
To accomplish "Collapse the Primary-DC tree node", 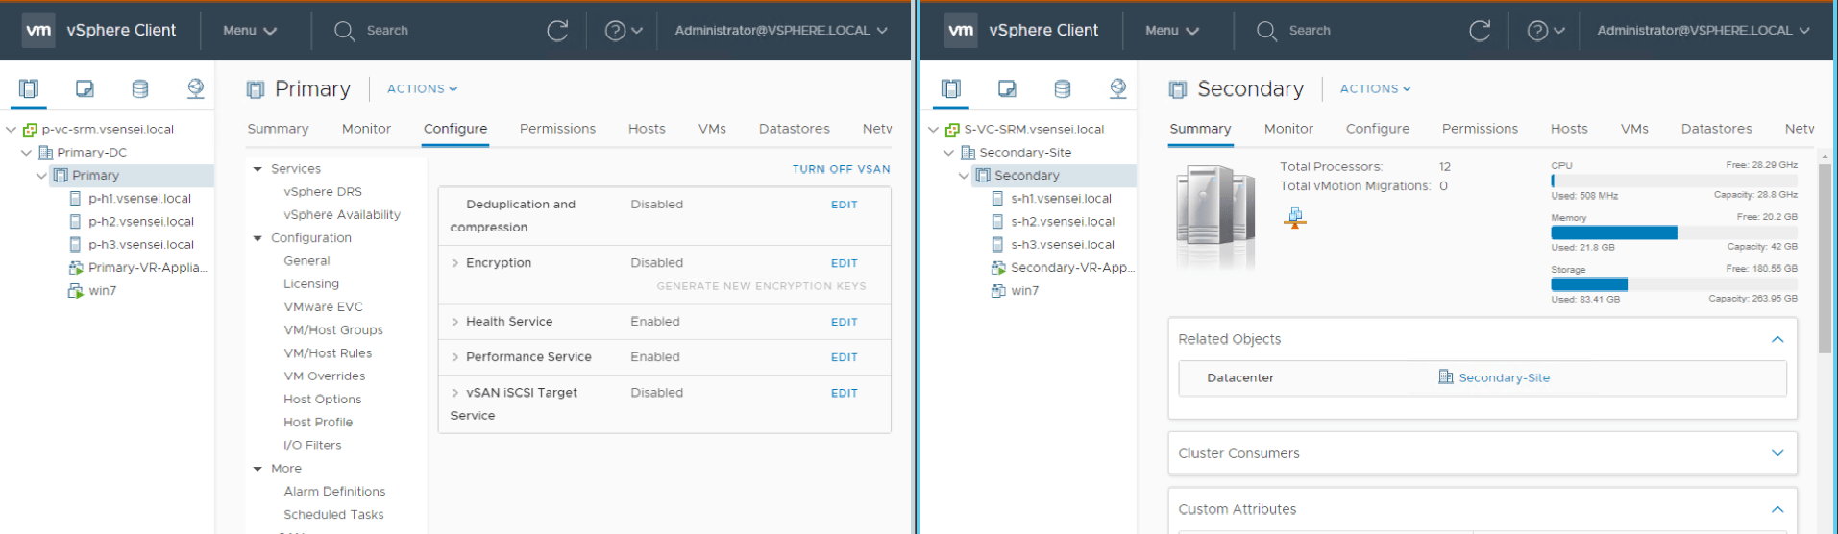I will click(26, 153).
